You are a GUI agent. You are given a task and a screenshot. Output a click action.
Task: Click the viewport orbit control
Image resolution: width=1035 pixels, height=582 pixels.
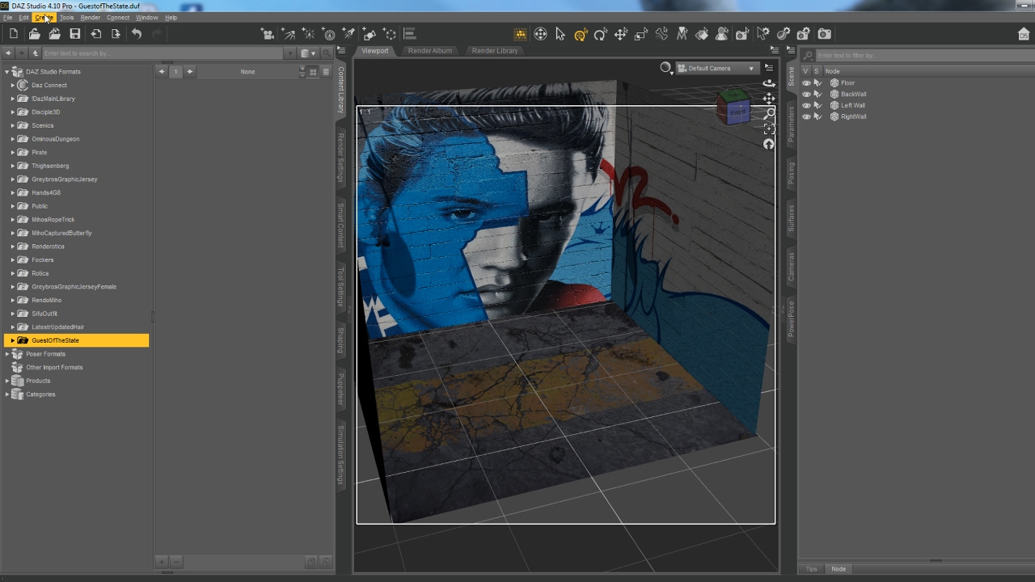coord(769,82)
